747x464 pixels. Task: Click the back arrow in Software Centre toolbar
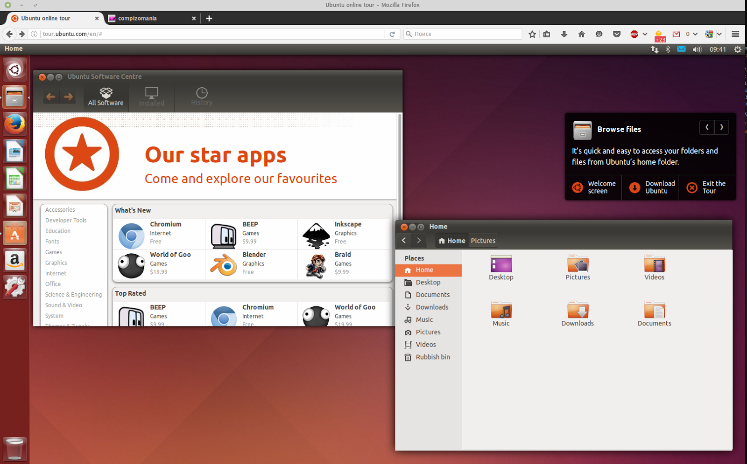(51, 97)
